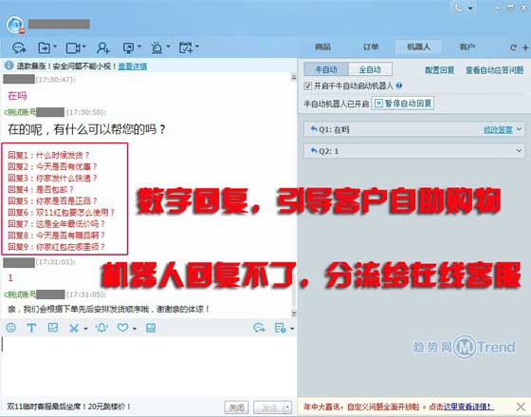Click the send picture icon
531x417 pixels.
(53, 328)
